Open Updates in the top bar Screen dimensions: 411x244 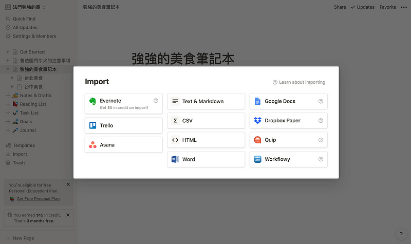pos(363,7)
